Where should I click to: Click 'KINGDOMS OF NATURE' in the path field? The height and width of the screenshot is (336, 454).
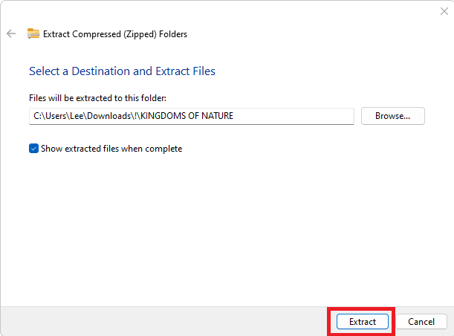point(187,116)
